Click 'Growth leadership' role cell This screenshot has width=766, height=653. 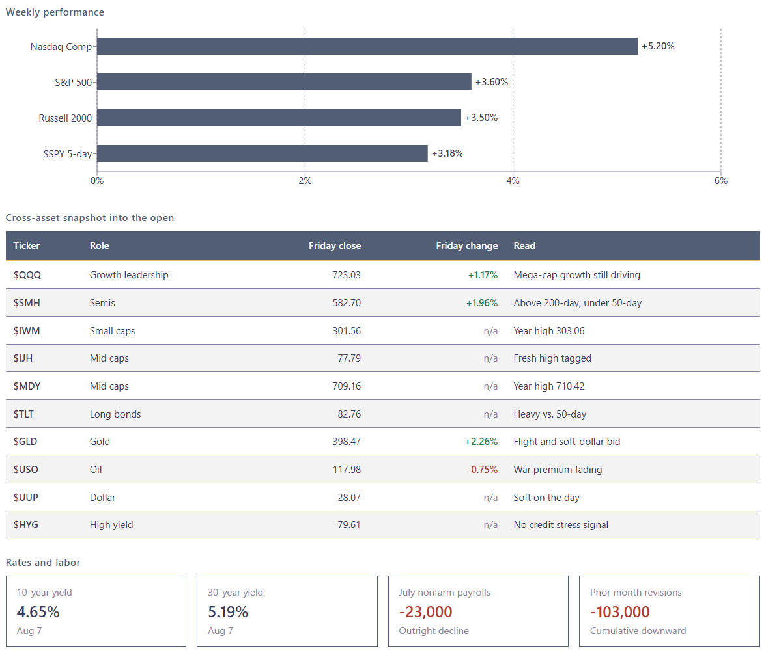(129, 275)
